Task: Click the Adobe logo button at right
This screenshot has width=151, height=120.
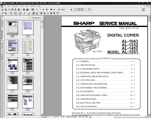Action: tap(143, 9)
